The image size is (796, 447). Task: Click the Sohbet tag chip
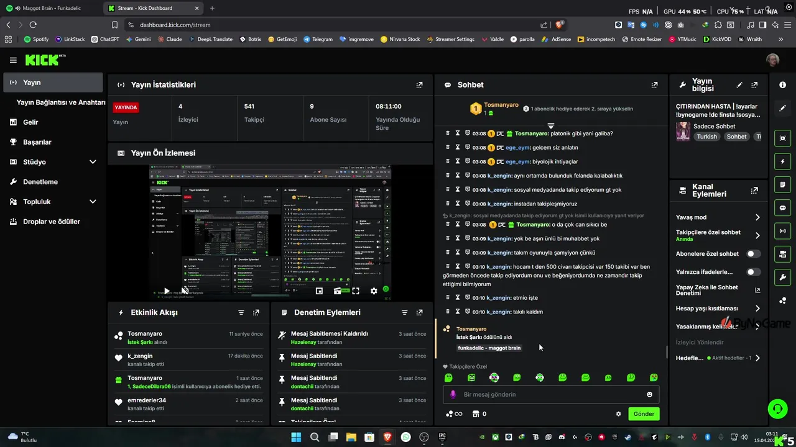click(x=736, y=137)
